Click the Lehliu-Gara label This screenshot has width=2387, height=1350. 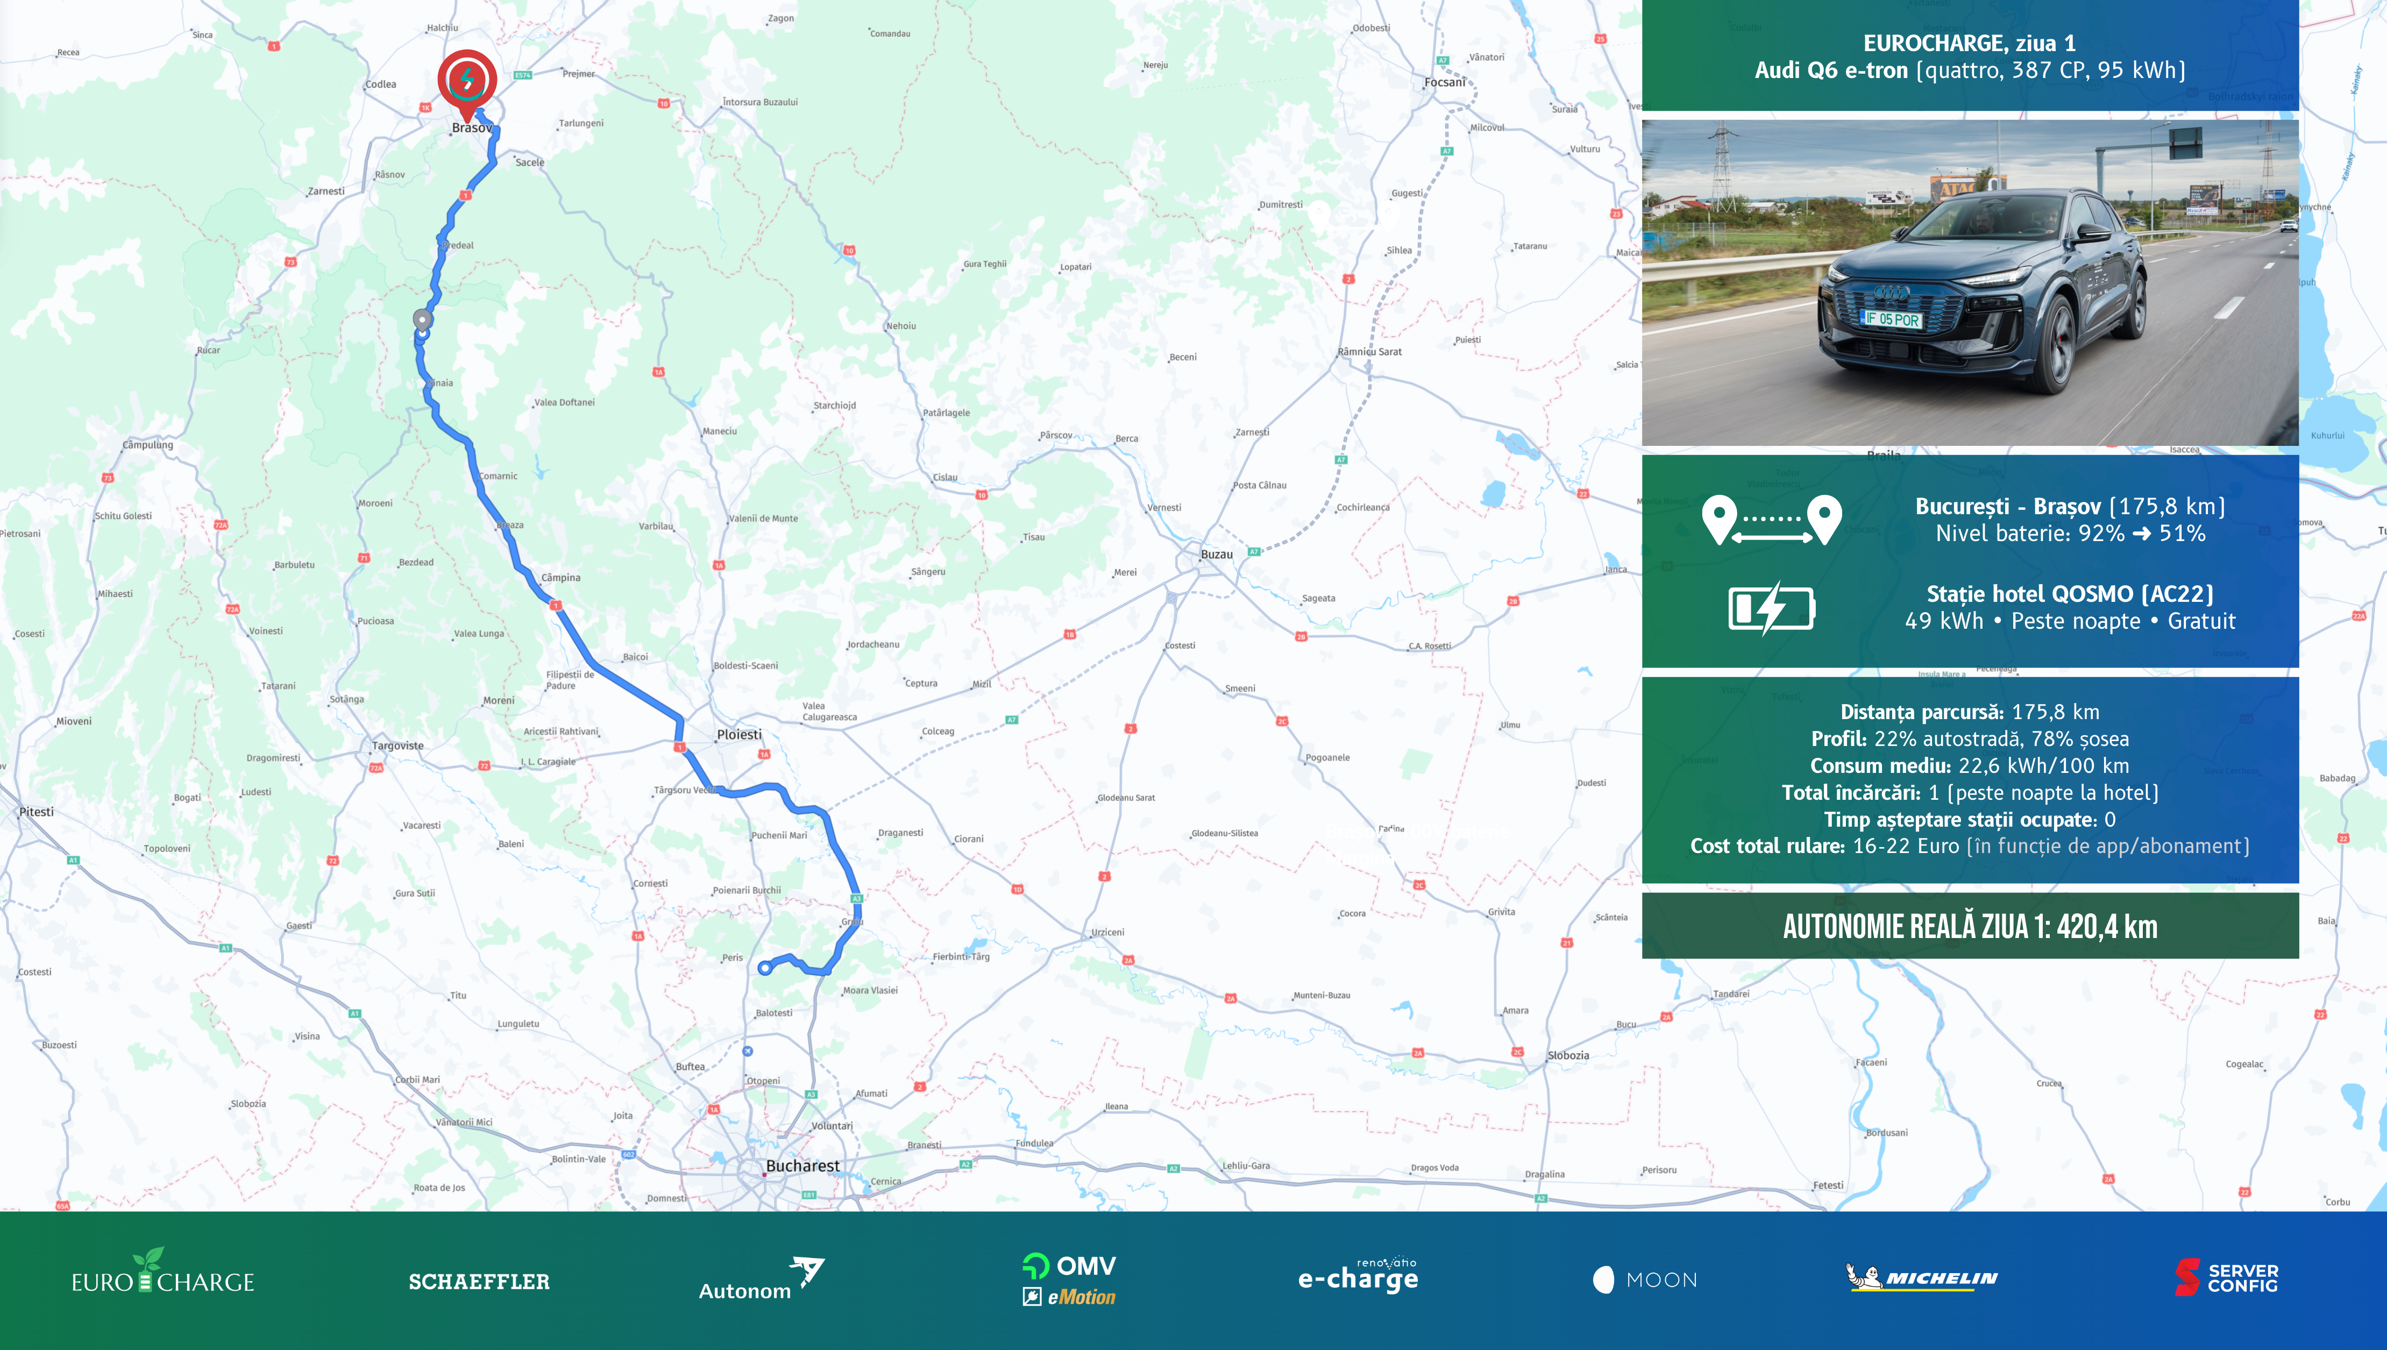pos(1246,1167)
